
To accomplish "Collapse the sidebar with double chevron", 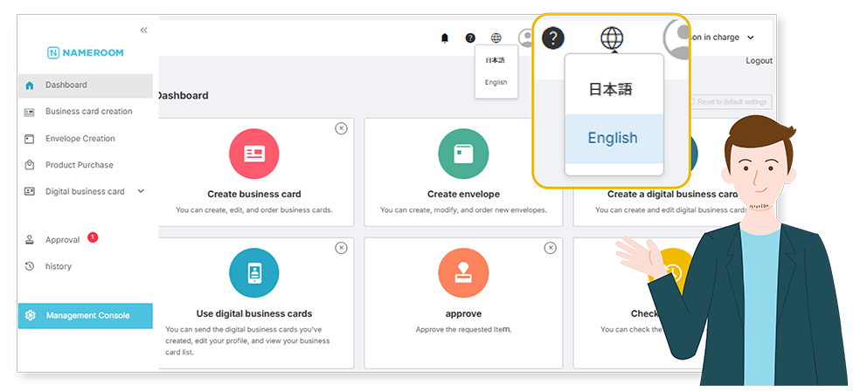I will pyautogui.click(x=143, y=31).
